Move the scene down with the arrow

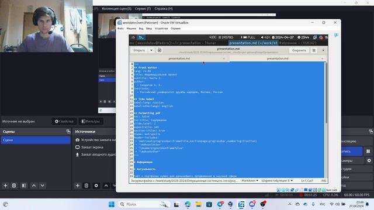click(42, 185)
